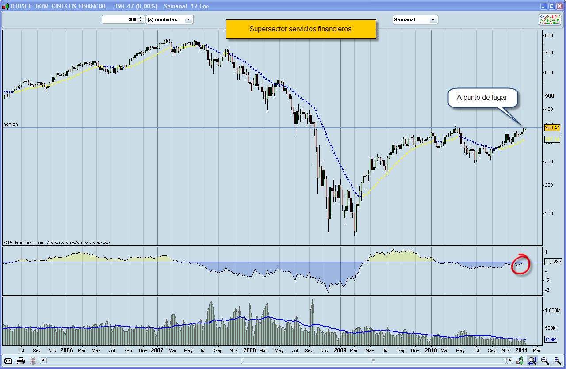
Task: Open display options via the chart-style icon top right
Action: coord(550,19)
